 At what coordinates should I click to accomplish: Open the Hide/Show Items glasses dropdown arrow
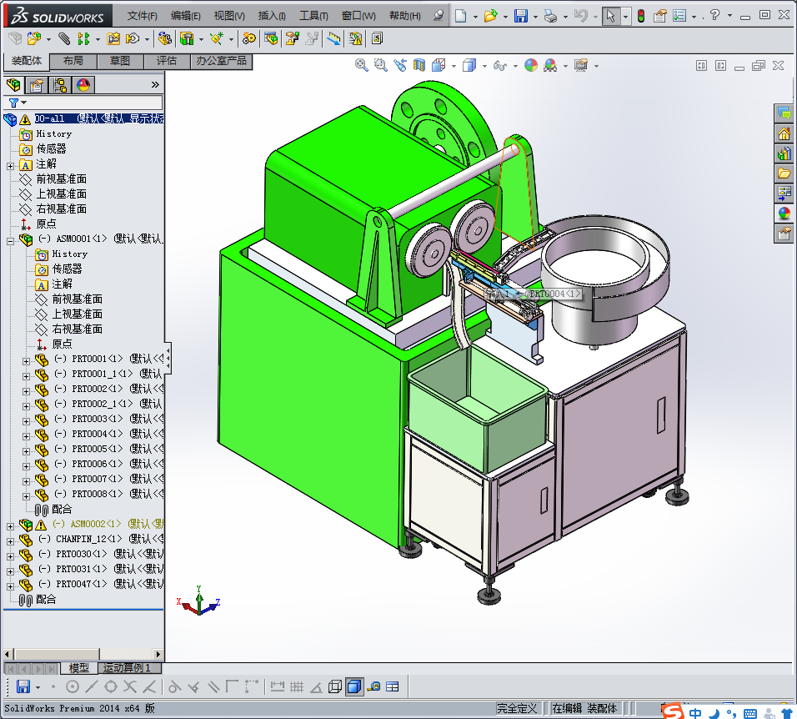515,66
